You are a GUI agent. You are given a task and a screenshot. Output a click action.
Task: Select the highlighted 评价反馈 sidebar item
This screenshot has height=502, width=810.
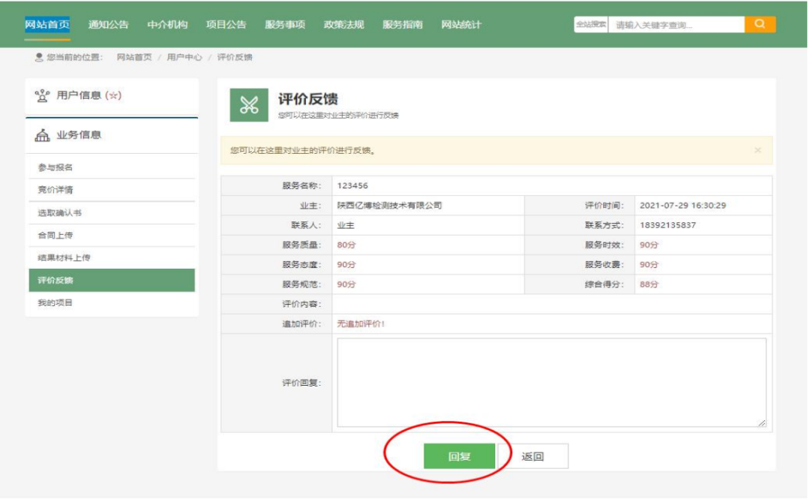point(112,280)
